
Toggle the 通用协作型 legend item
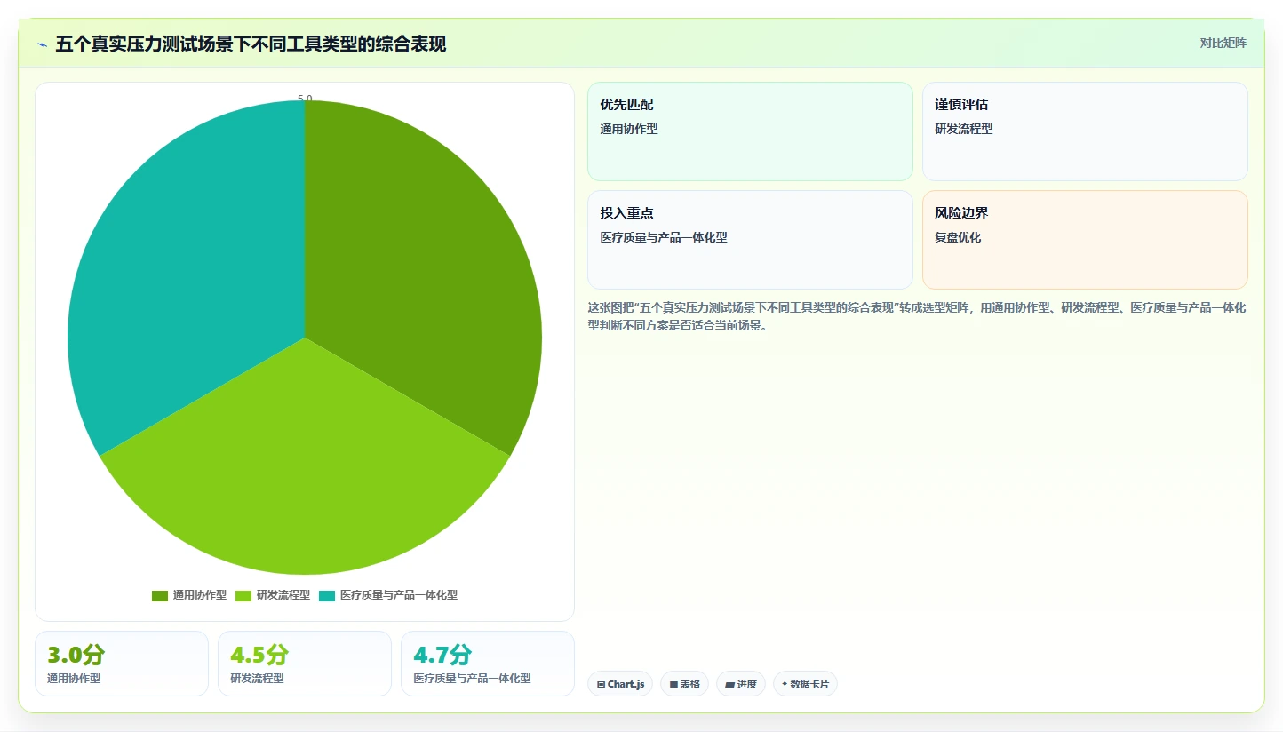pyautogui.click(x=189, y=595)
